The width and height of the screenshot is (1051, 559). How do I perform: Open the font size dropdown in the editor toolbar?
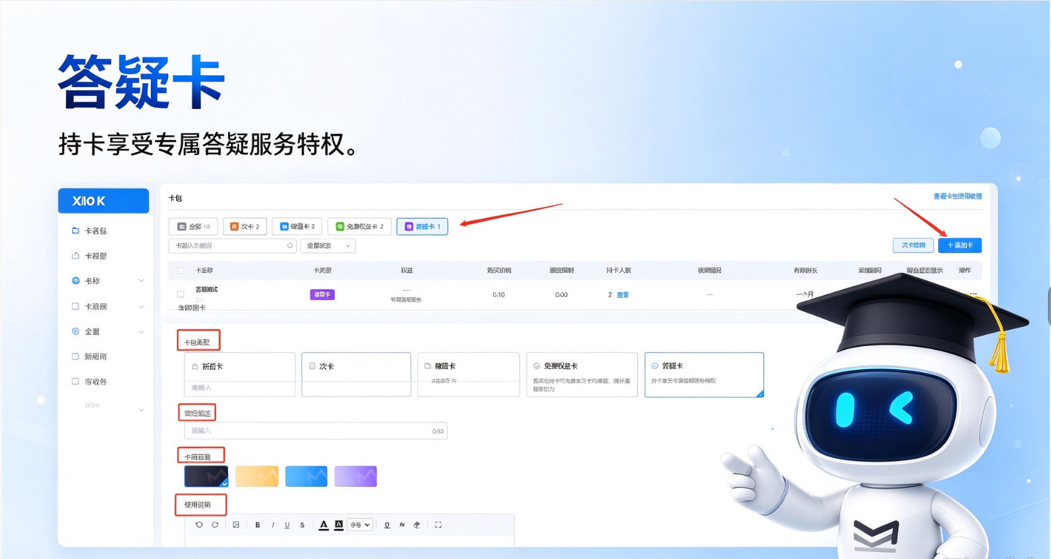(x=360, y=525)
